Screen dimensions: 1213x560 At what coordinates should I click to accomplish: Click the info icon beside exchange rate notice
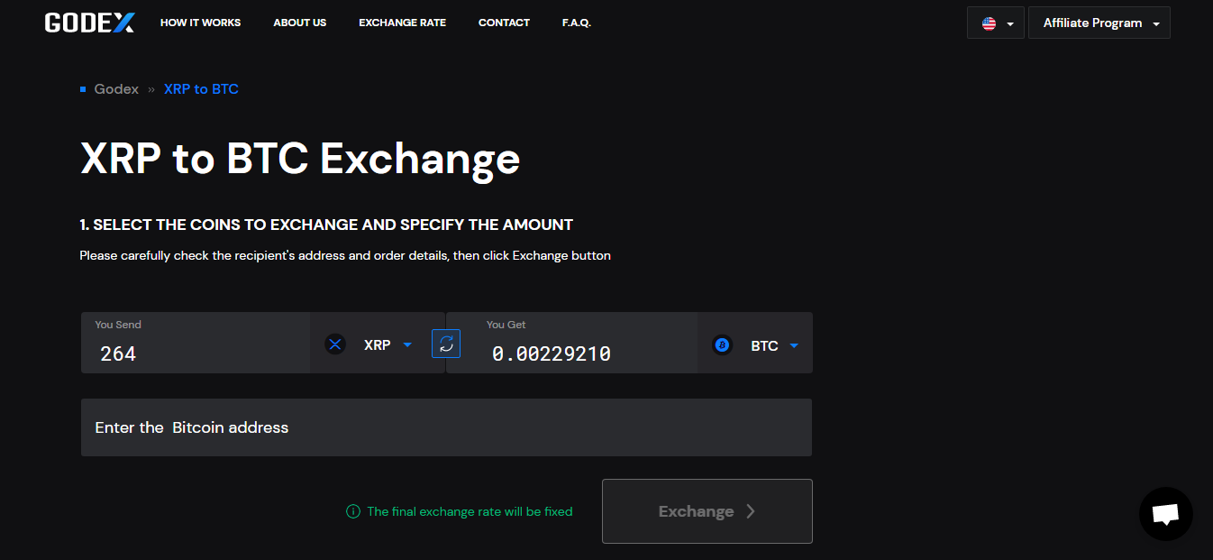tap(353, 511)
